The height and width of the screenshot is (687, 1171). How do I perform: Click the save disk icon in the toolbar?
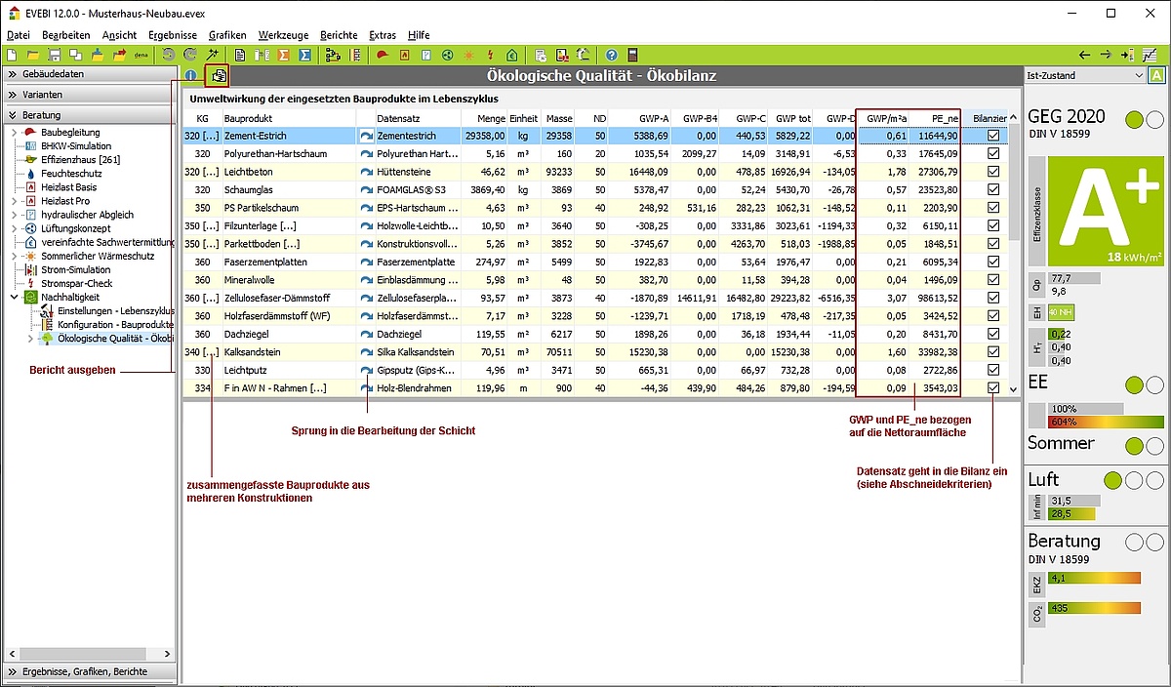tap(55, 55)
